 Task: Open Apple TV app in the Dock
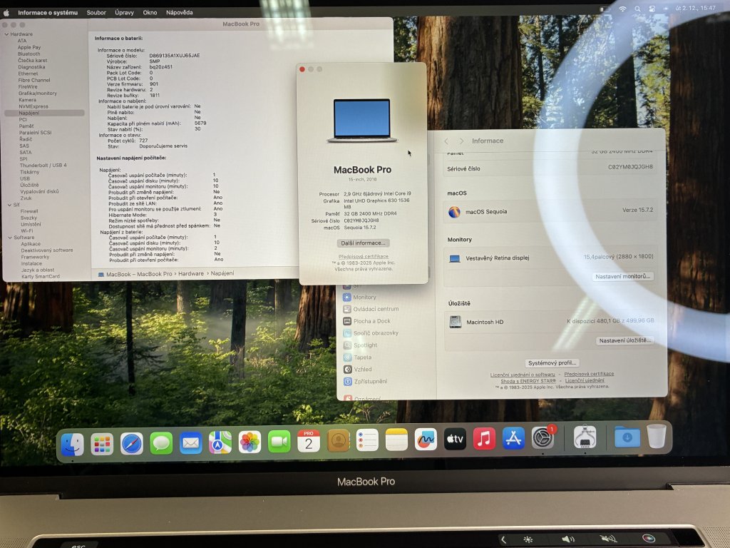coord(455,439)
